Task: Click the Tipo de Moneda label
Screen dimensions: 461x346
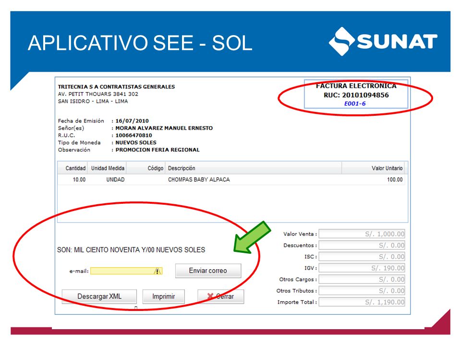Action: pyautogui.click(x=79, y=142)
